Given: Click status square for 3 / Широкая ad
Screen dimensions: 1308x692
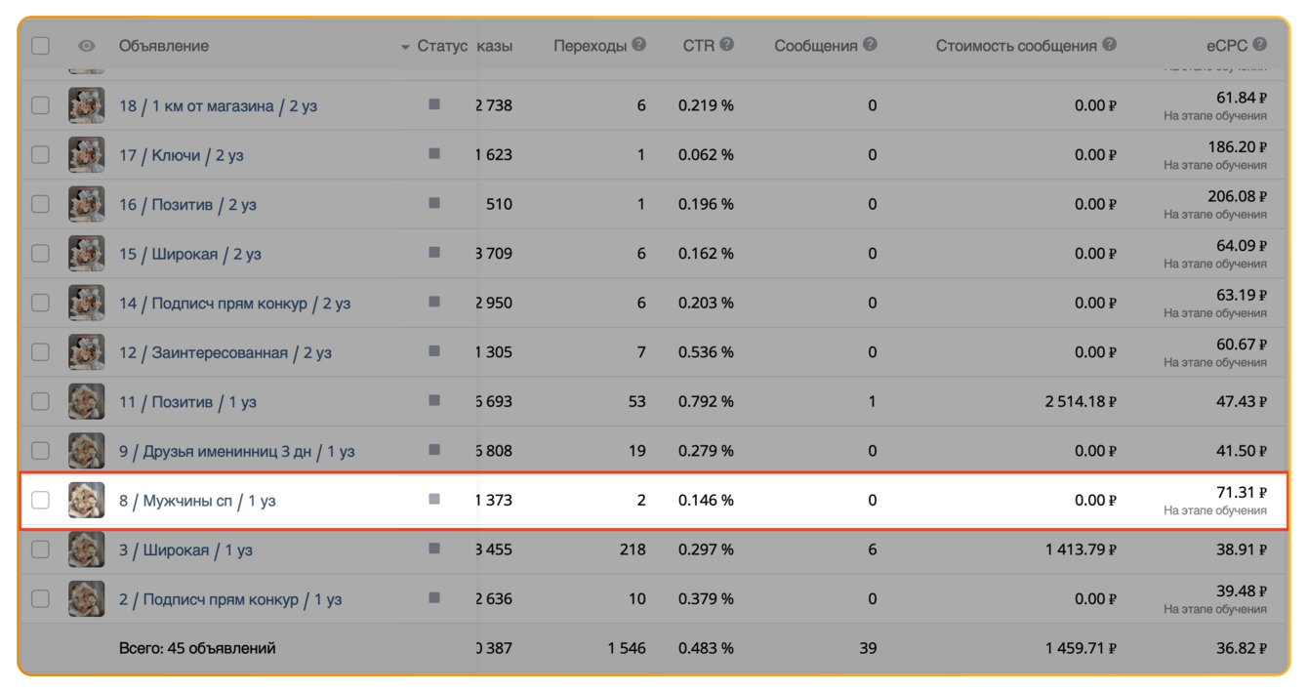Looking at the screenshot, I should 434,550.
